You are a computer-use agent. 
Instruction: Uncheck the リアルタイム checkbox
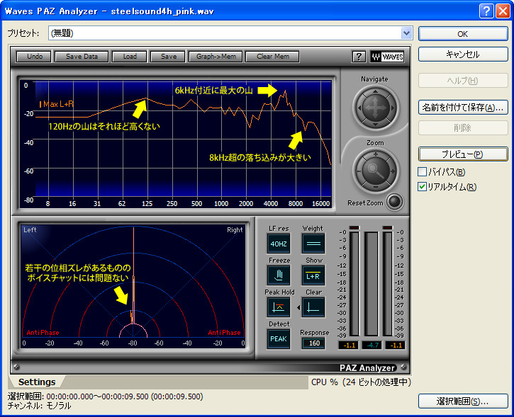click(423, 187)
